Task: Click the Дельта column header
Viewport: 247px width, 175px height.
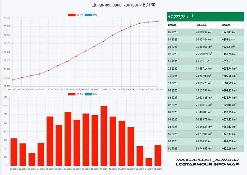Action: click(226, 25)
